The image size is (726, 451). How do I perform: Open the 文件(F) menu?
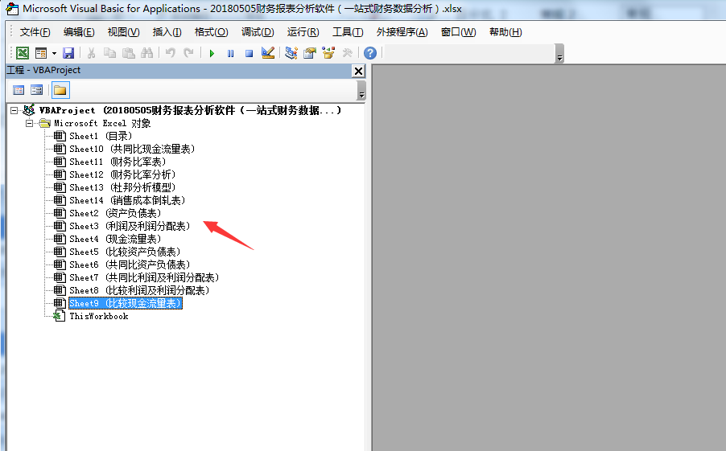[x=35, y=32]
